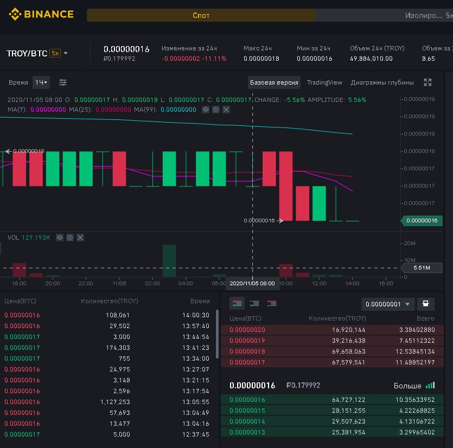Select sell order at 0.00000018
This screenshot has width=453, height=448.
point(332,351)
